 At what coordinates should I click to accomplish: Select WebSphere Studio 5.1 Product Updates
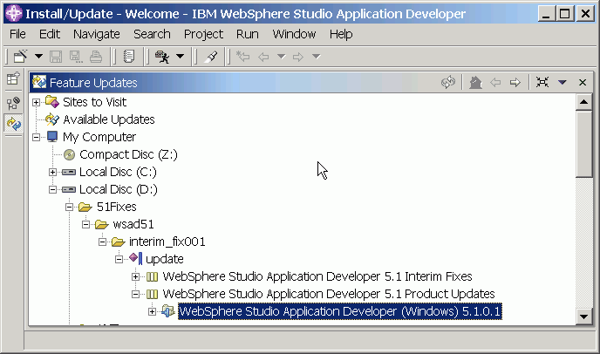click(329, 294)
